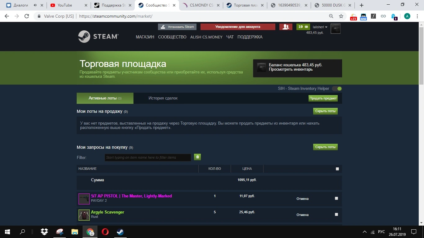This screenshot has width=424, height=238.
Task: Hide buy orders with Скрыть лоты
Action: pyautogui.click(x=325, y=147)
